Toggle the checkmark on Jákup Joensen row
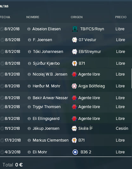Viewport: 132px width, 169px height. (2, 129)
